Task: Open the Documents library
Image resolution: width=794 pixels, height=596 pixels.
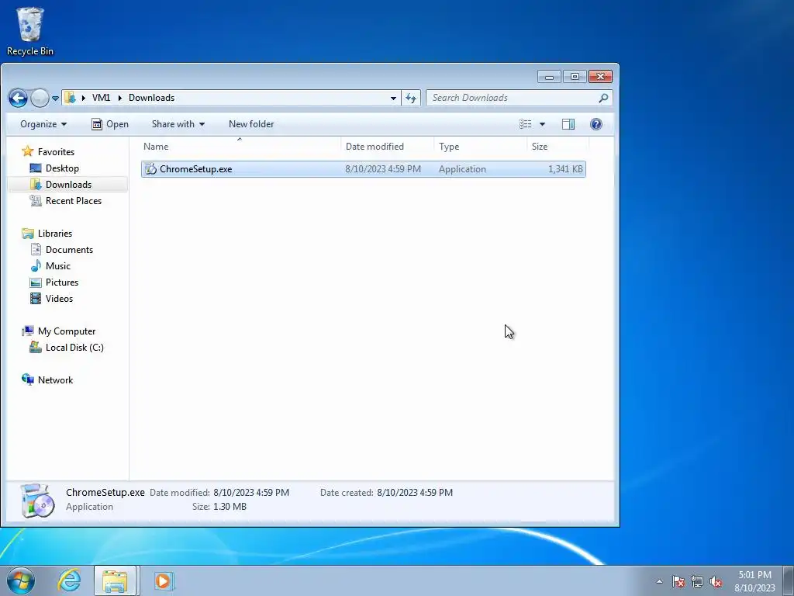Action: (69, 250)
